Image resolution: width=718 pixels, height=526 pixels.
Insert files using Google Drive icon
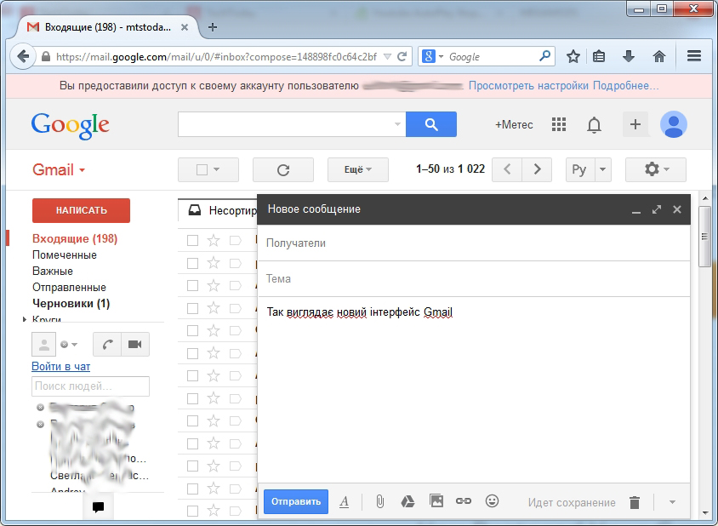coord(407,502)
